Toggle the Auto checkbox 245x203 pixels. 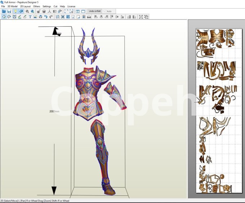pyautogui.click(x=105, y=11)
